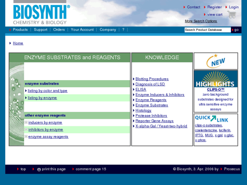247x185 pixels.
Task: Click the go search button
Action: pos(236,30)
